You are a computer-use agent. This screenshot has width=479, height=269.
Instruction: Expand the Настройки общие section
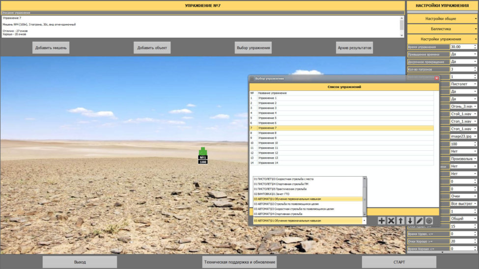(x=442, y=19)
